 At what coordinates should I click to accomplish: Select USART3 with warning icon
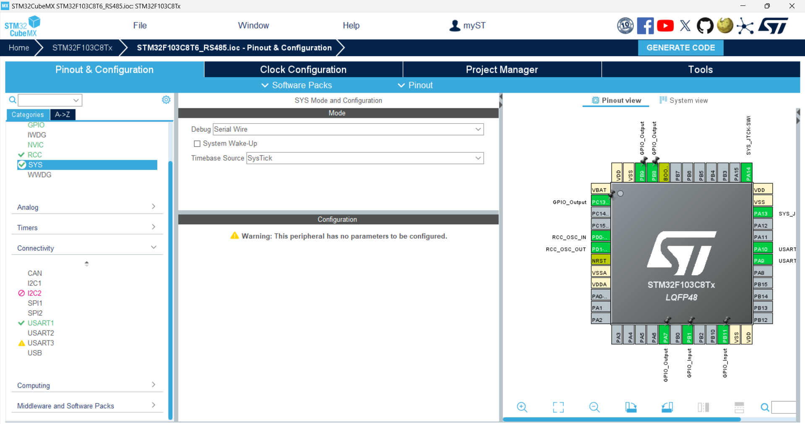(x=41, y=343)
